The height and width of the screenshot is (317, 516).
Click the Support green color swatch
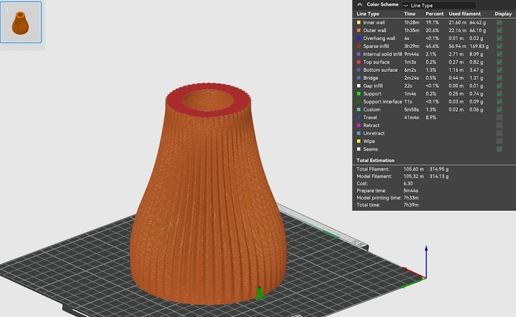point(359,94)
